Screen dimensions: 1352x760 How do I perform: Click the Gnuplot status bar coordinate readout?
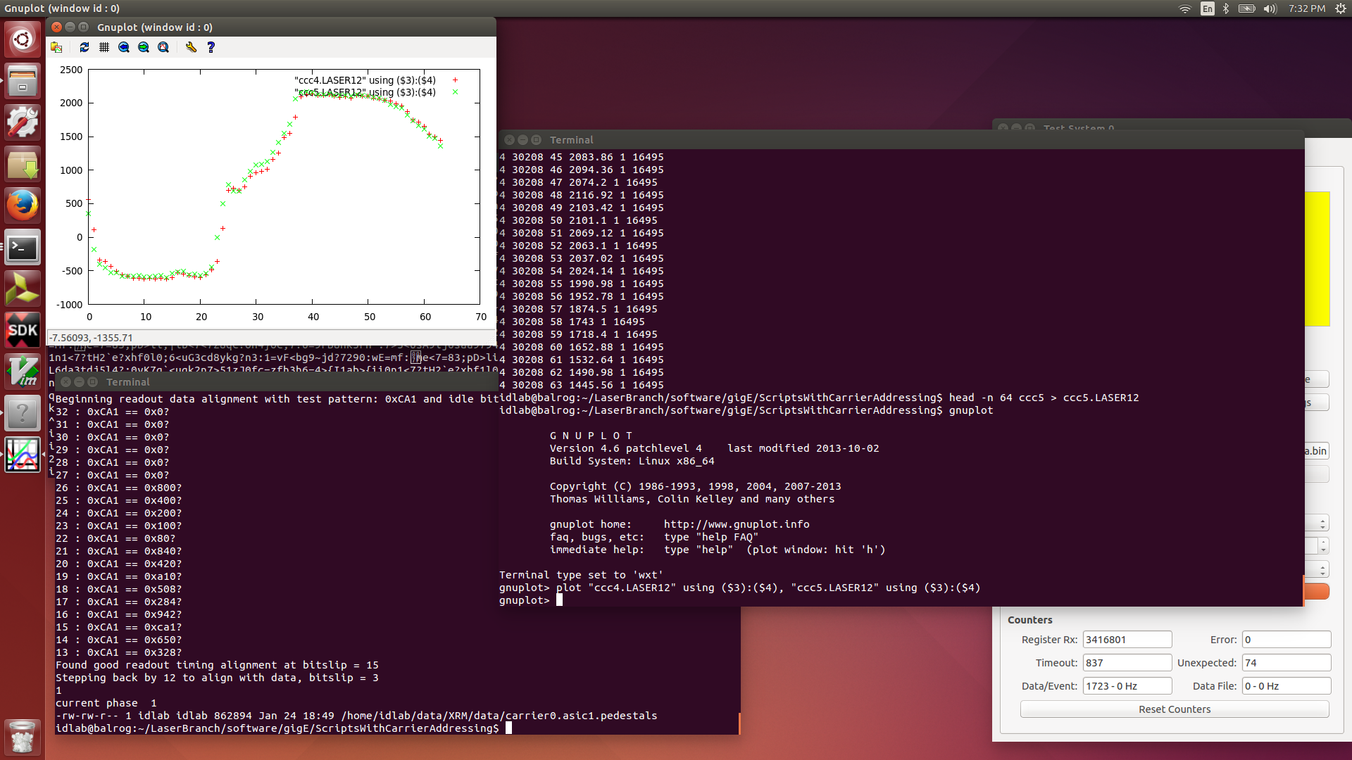[x=91, y=338]
